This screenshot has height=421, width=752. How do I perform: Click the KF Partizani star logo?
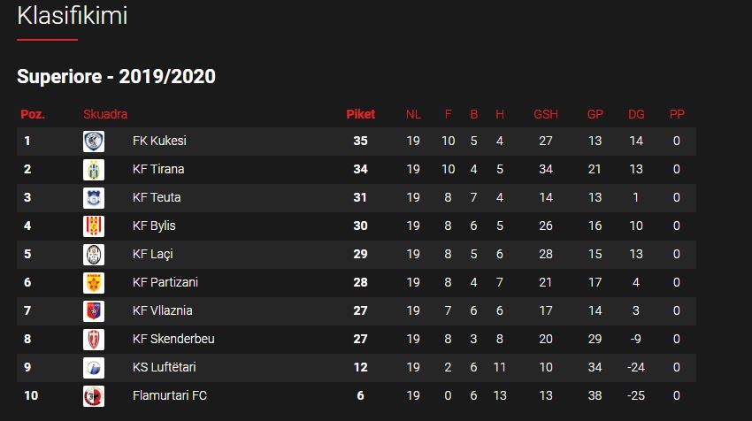pos(94,282)
